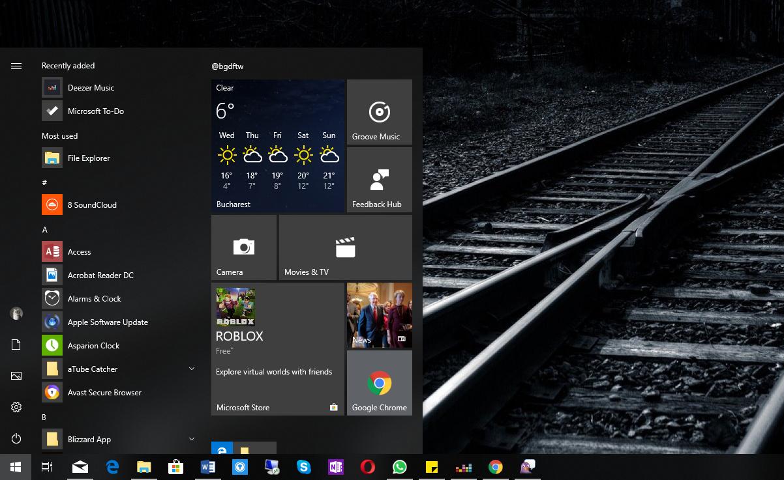Open File Explorer from Most used
This screenshot has height=480, width=784.
pos(120,158)
